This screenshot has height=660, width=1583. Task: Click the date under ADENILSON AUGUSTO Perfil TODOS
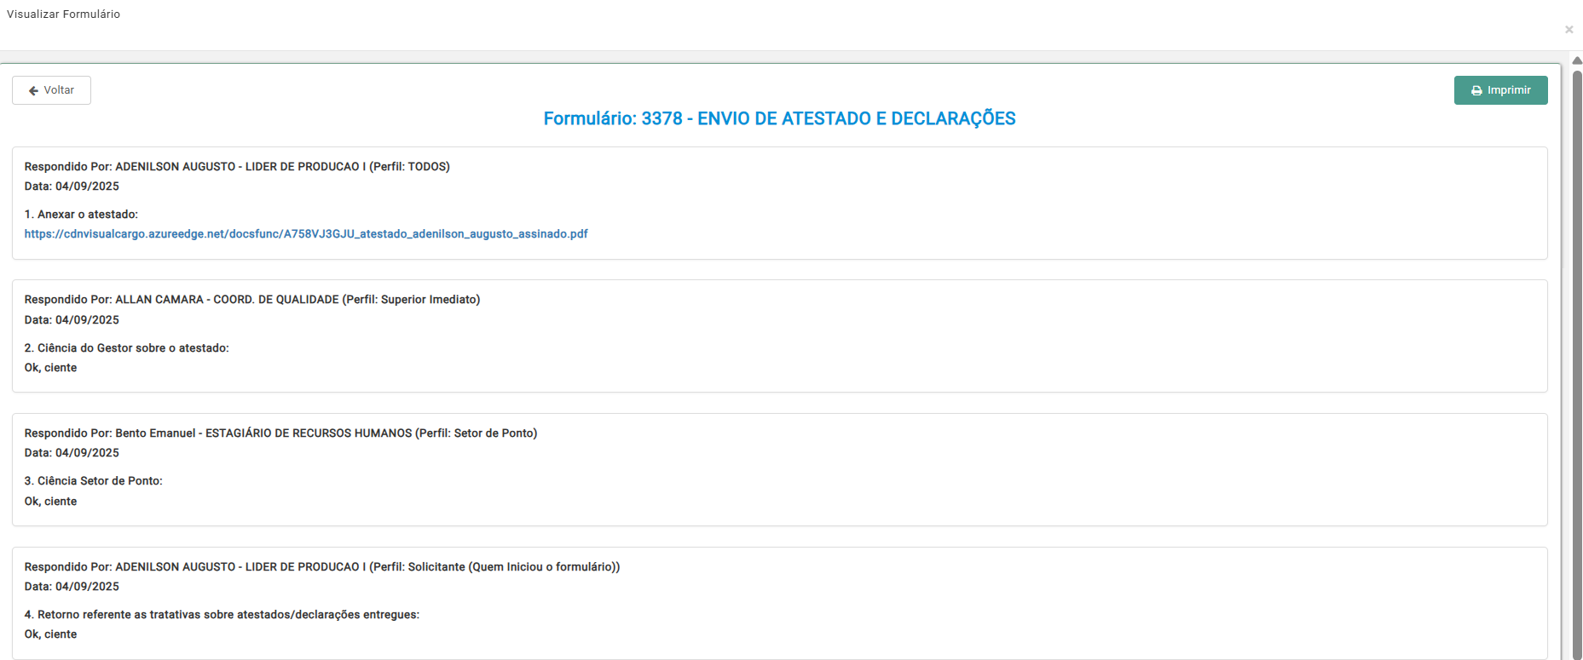pos(72,187)
